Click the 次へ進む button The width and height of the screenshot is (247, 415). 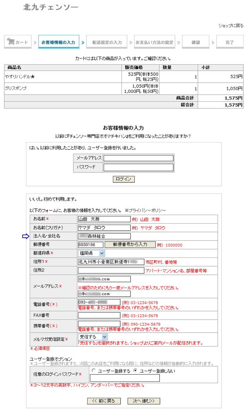tap(141, 401)
